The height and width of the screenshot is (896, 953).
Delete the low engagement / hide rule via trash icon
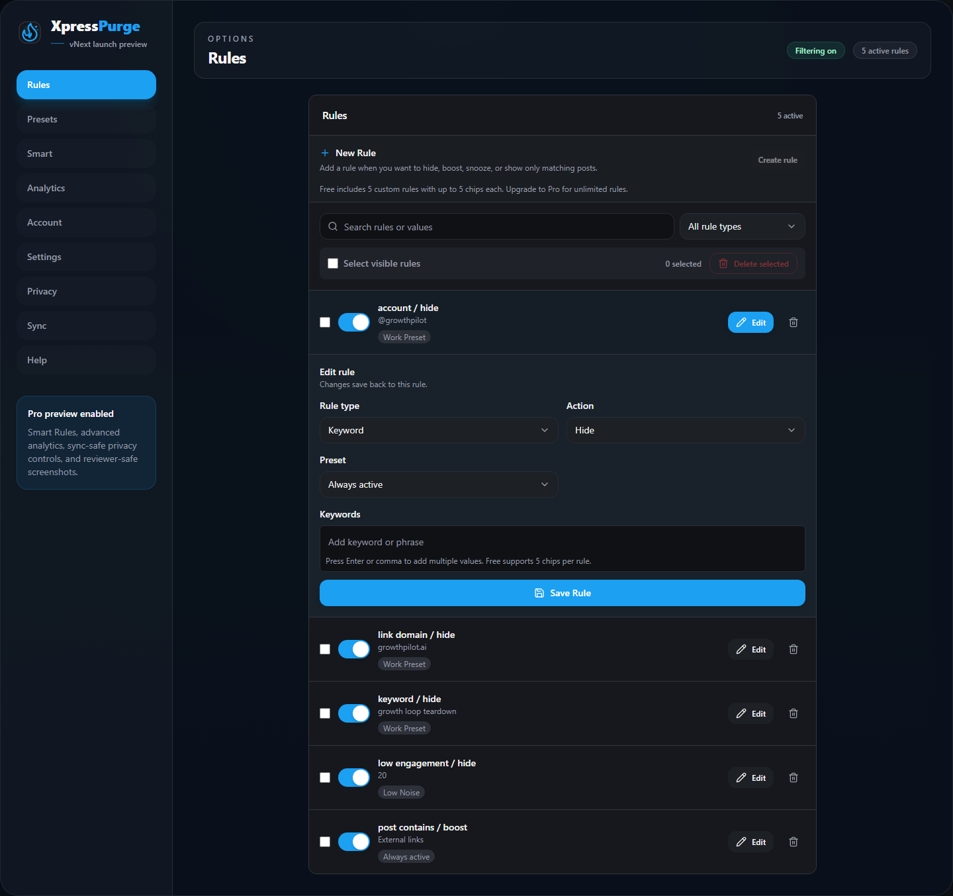click(794, 778)
